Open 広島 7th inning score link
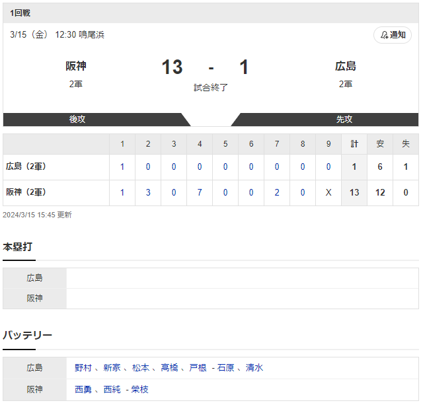This screenshot has width=423, height=407. point(278,168)
